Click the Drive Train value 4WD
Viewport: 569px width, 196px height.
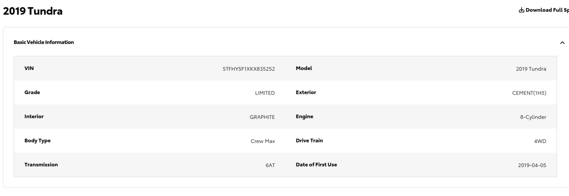(540, 141)
